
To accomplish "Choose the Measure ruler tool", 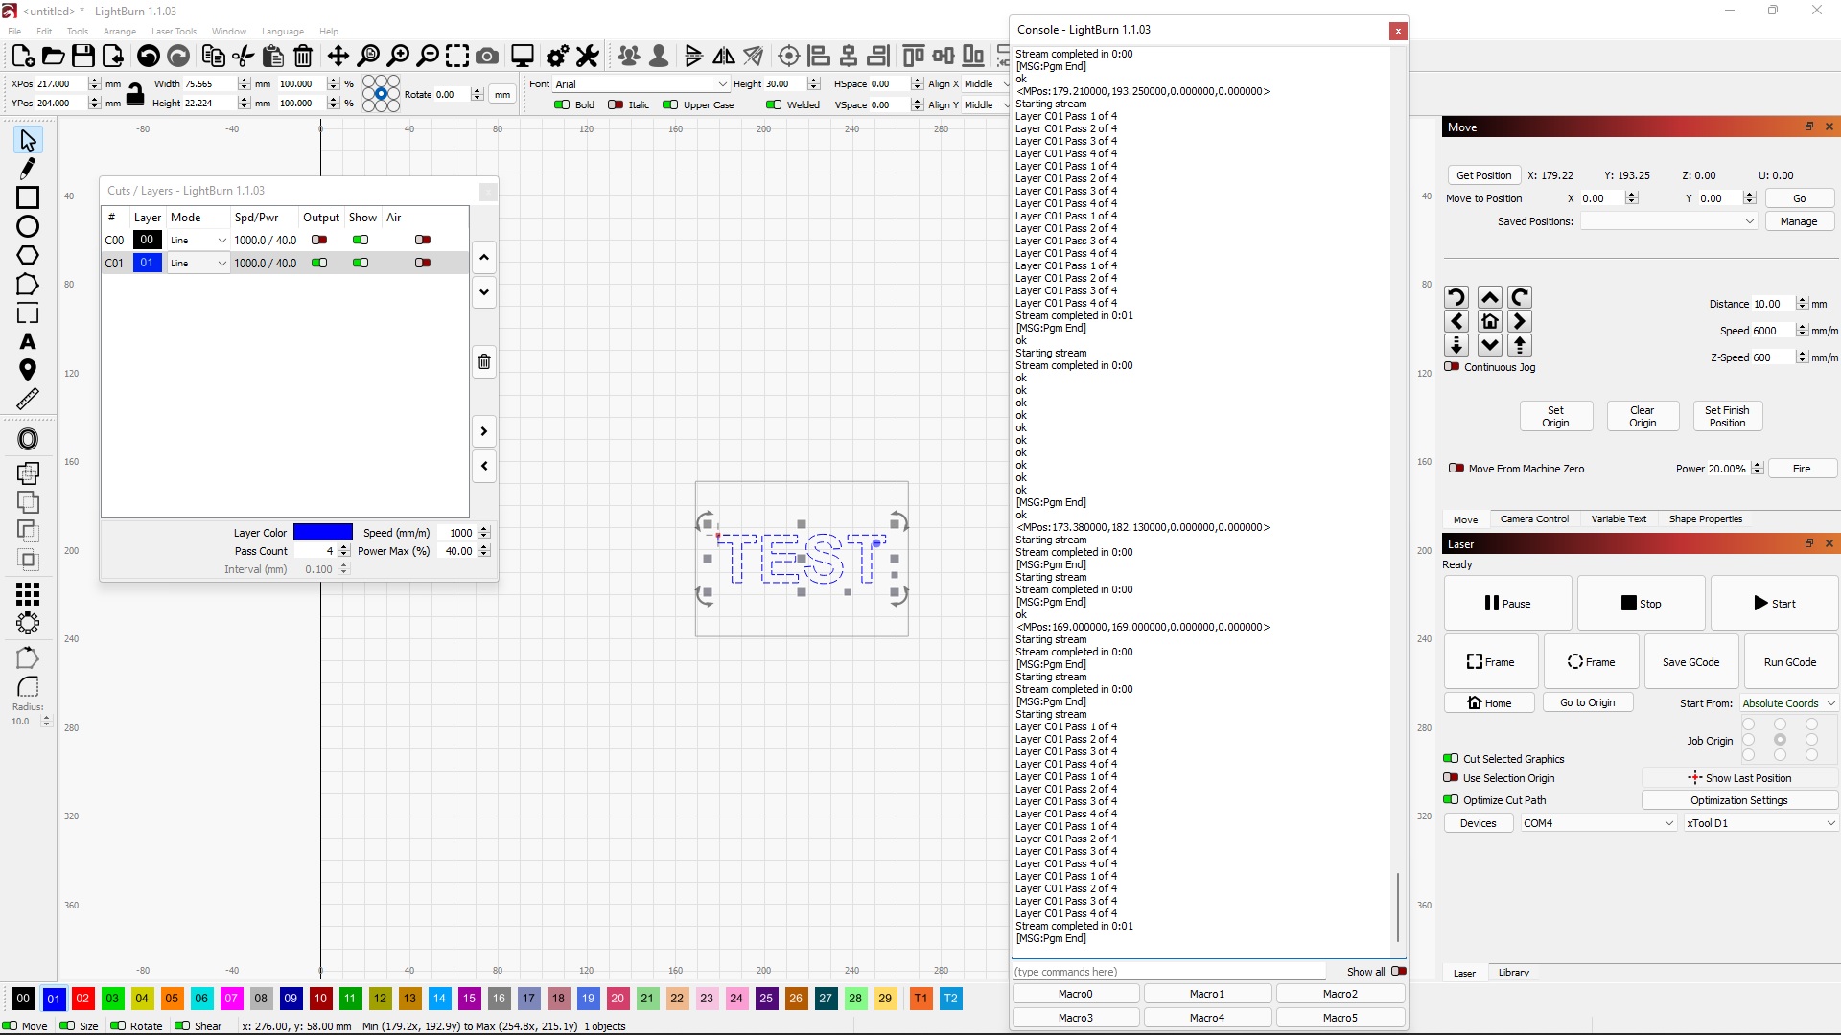I will pyautogui.click(x=28, y=399).
